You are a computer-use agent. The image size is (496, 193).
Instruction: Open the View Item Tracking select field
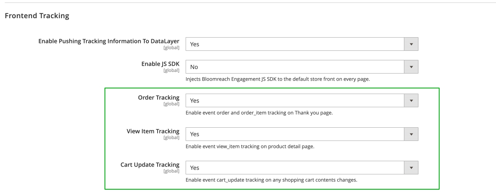[x=294, y=134]
